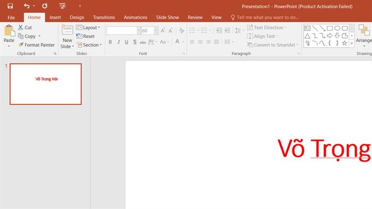Click the Font Color A button

177,42
